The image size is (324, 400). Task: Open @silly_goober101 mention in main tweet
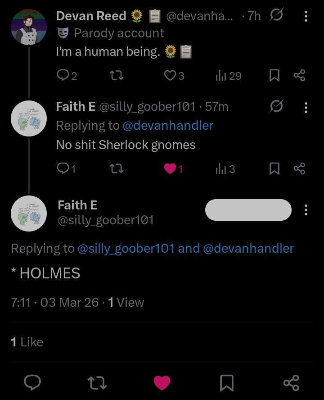tap(126, 249)
